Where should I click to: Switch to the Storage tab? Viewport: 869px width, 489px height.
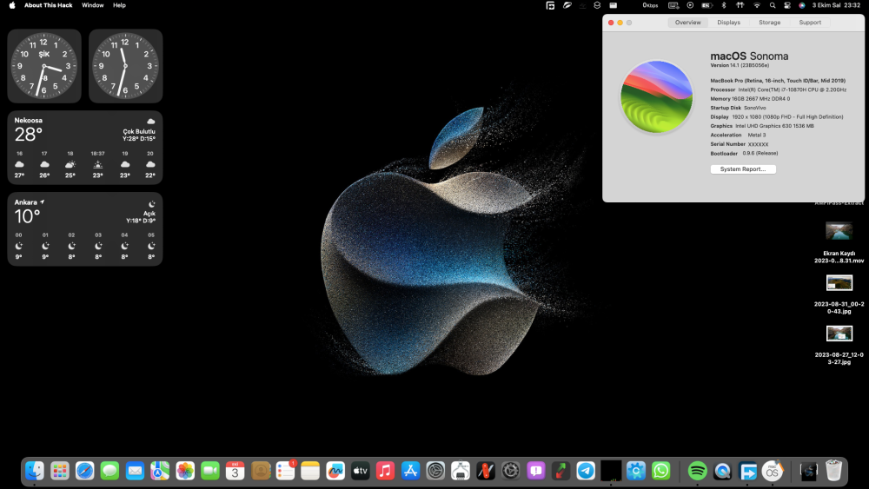769,23
